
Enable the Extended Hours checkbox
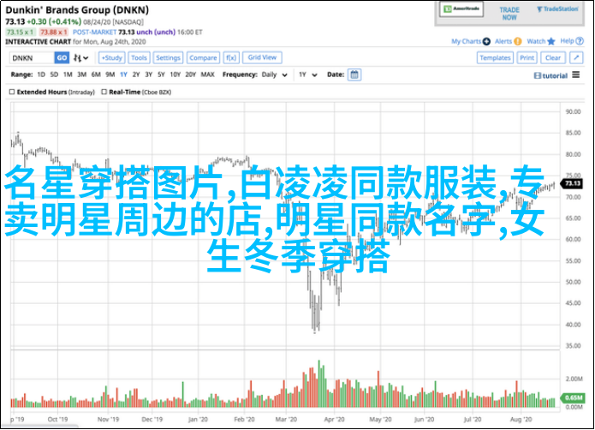pyautogui.click(x=12, y=92)
